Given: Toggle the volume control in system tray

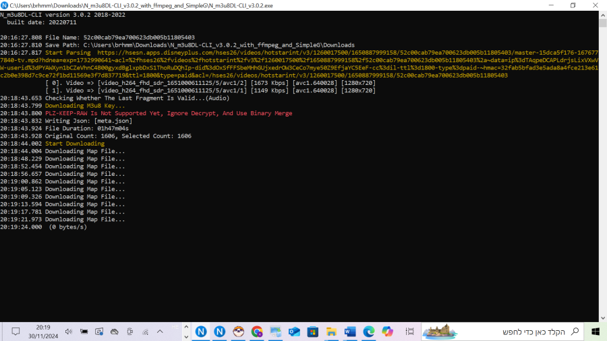Looking at the screenshot, I should 67,332.
